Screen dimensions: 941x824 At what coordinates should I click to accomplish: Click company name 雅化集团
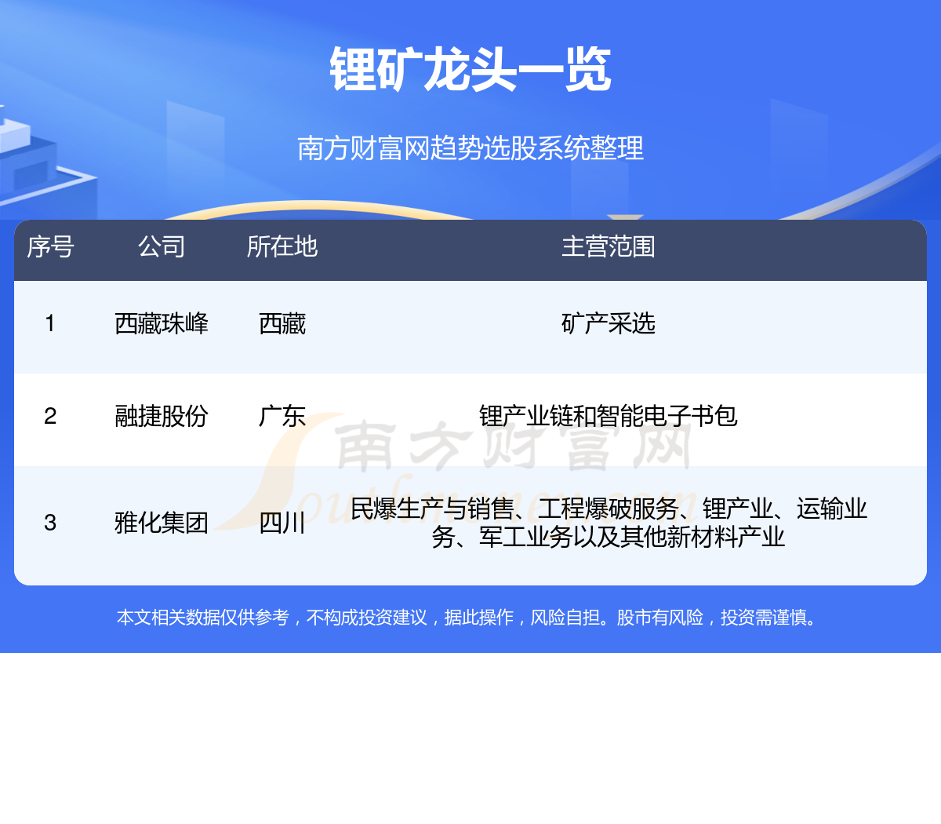click(x=162, y=523)
